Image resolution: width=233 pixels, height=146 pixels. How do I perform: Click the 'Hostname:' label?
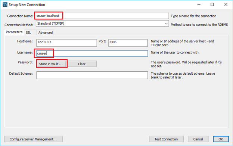(25, 41)
